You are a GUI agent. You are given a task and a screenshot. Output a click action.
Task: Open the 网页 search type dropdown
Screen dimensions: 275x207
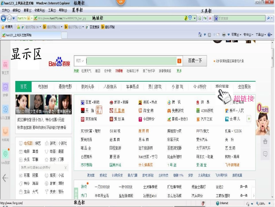pyautogui.click(x=80, y=61)
